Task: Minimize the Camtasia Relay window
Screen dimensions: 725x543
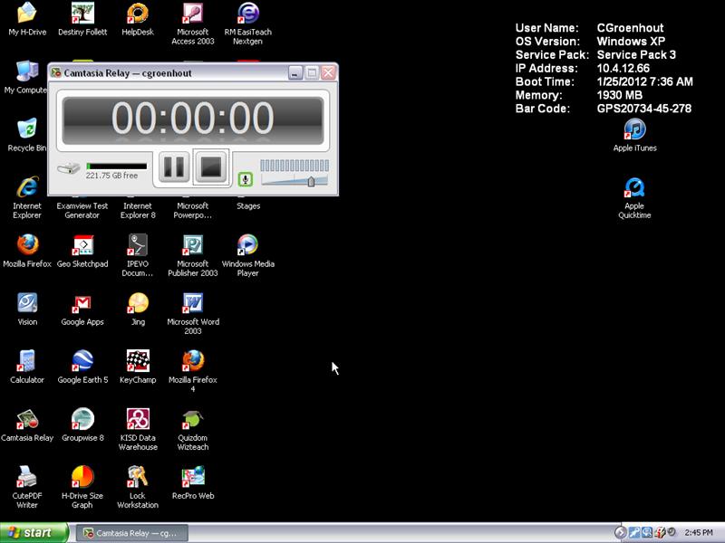Action: point(295,72)
